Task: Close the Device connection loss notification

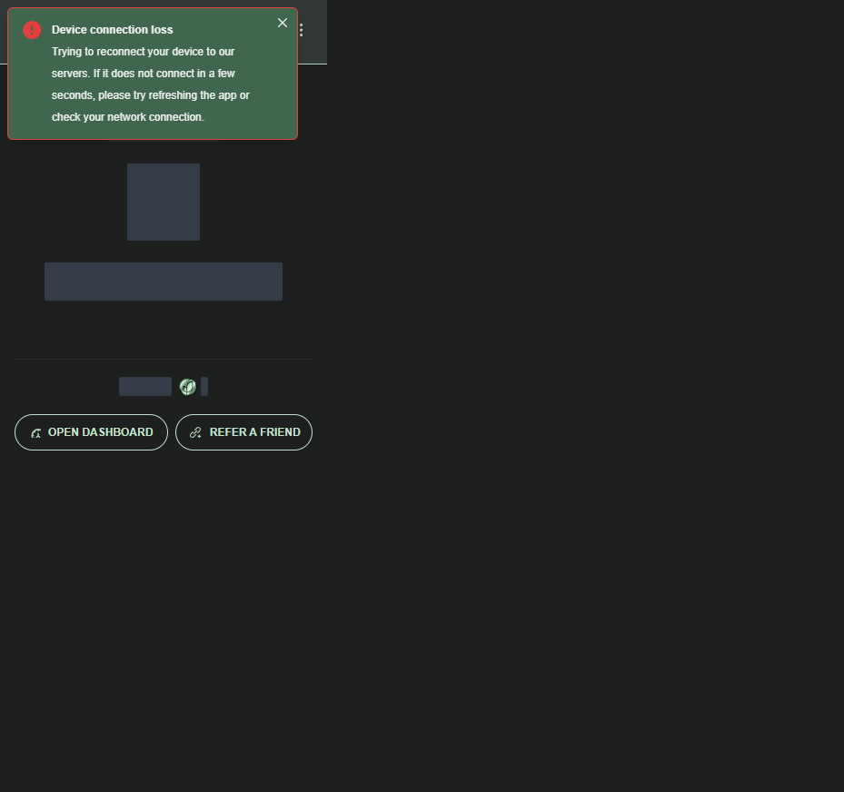Action: pyautogui.click(x=282, y=23)
